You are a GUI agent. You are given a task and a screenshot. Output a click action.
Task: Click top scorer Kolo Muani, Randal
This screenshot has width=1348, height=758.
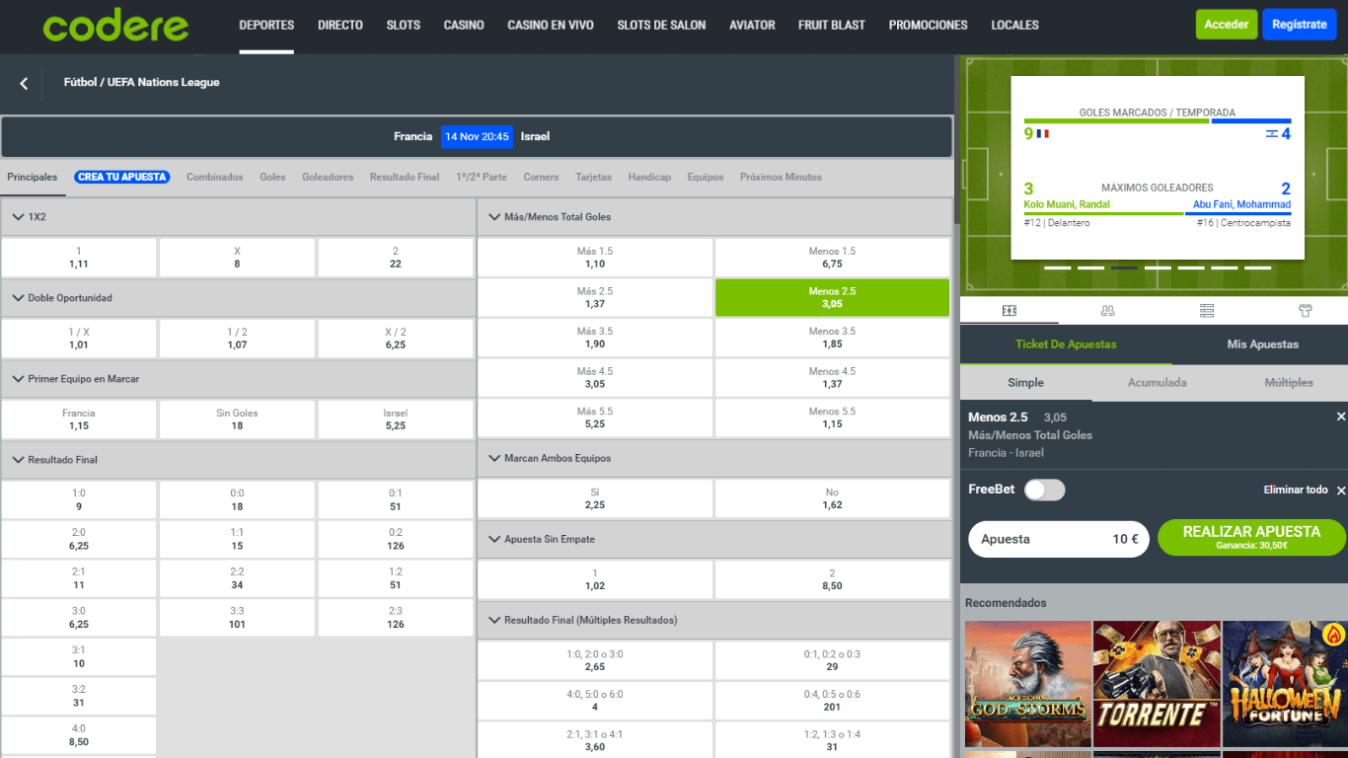[x=1067, y=204]
